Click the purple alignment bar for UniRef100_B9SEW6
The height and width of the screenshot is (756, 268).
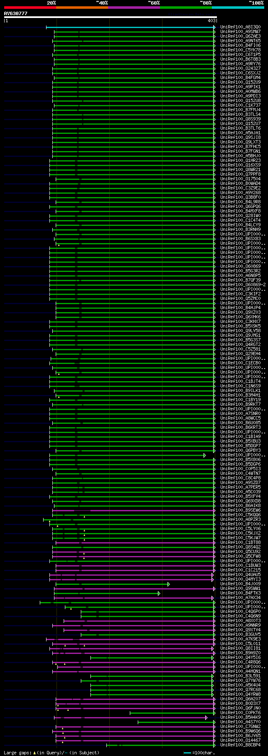[x=134, y=510]
